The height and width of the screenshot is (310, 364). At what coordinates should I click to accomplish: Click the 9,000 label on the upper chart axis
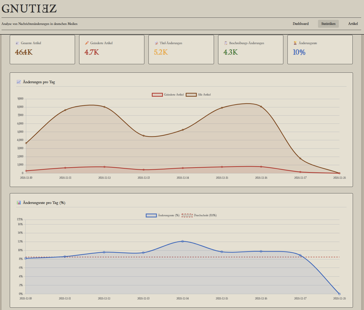coord(20,99)
